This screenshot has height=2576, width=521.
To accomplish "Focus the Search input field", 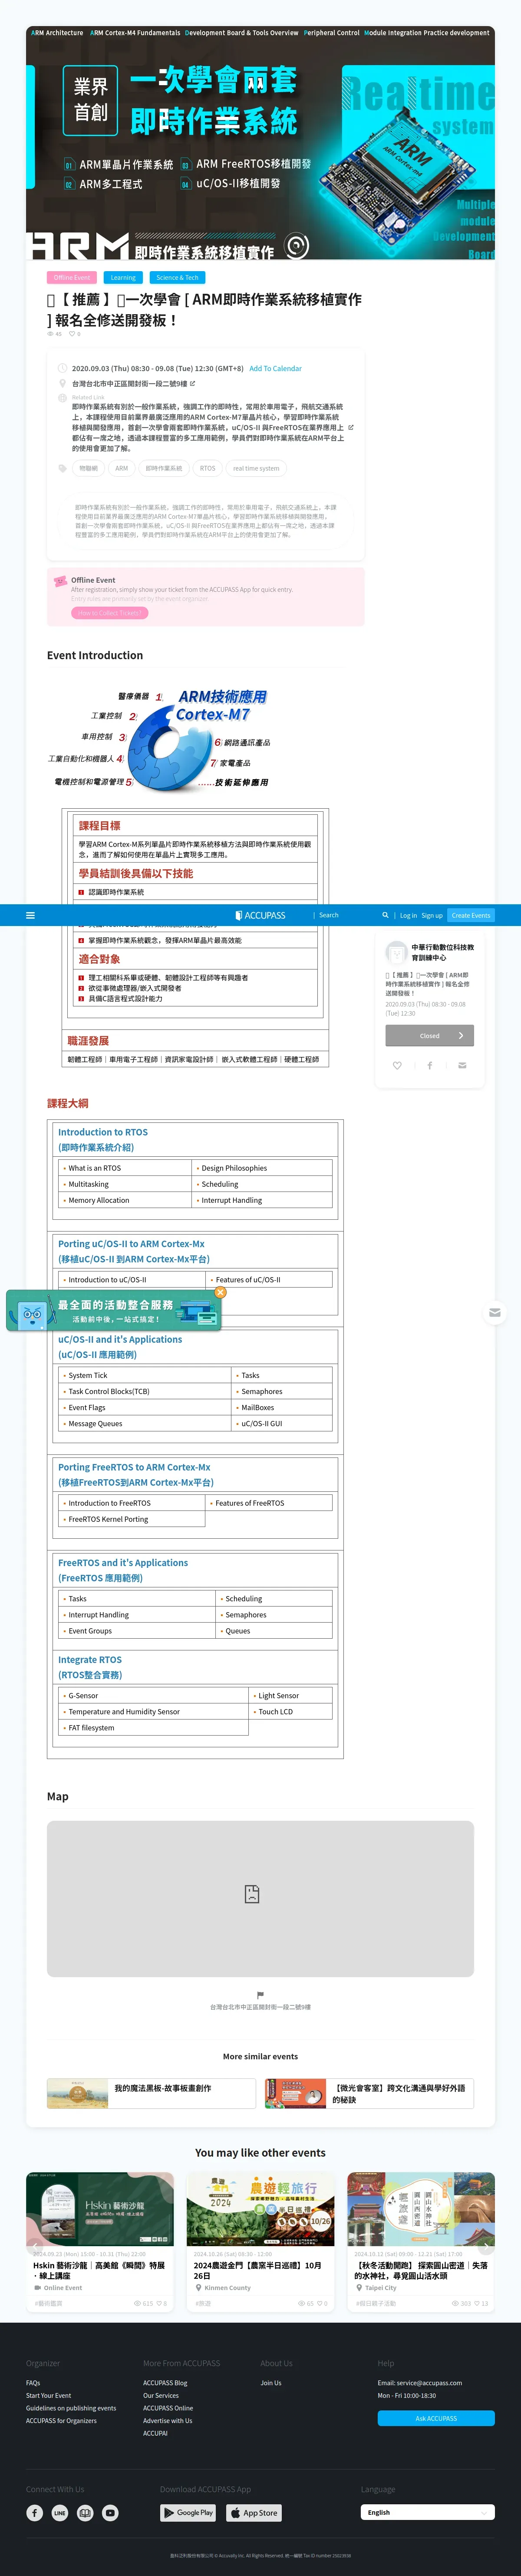I will tap(346, 915).
